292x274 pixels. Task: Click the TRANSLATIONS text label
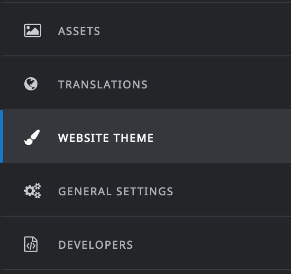tap(103, 85)
